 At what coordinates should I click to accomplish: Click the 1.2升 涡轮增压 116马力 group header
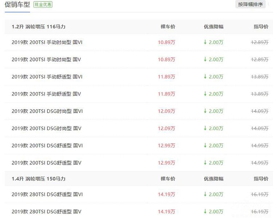(x=39, y=27)
